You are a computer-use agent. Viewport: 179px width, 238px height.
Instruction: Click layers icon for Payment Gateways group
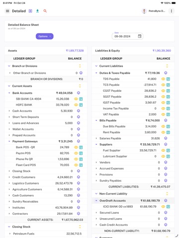tap(79, 141)
